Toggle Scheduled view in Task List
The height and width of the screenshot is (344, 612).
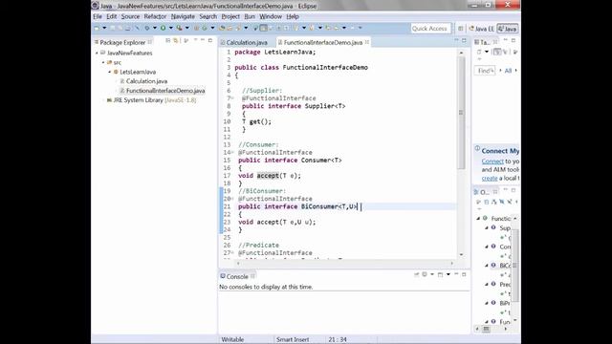coord(506,52)
